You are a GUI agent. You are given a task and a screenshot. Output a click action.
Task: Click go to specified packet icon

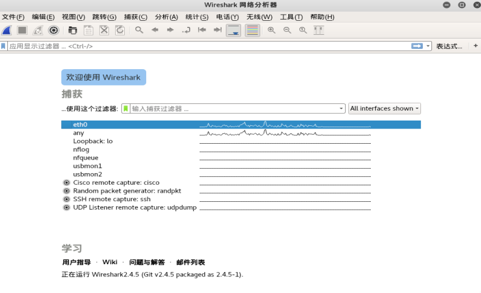click(186, 30)
